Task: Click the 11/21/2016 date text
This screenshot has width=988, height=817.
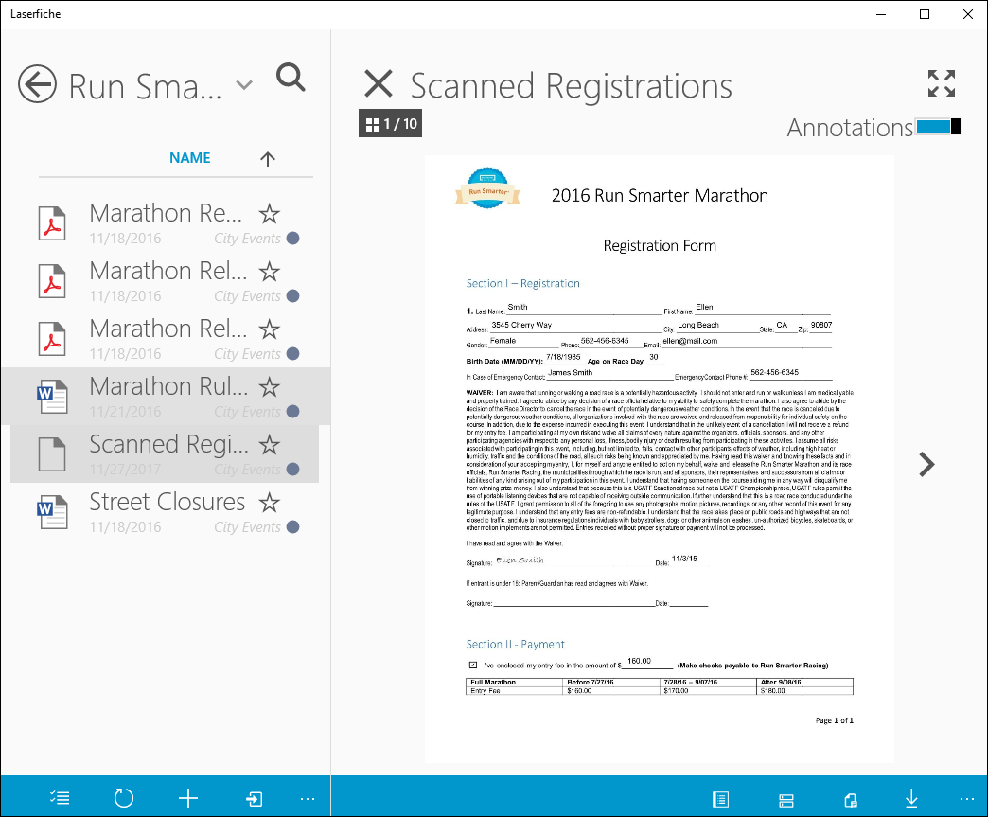Action: coord(125,412)
